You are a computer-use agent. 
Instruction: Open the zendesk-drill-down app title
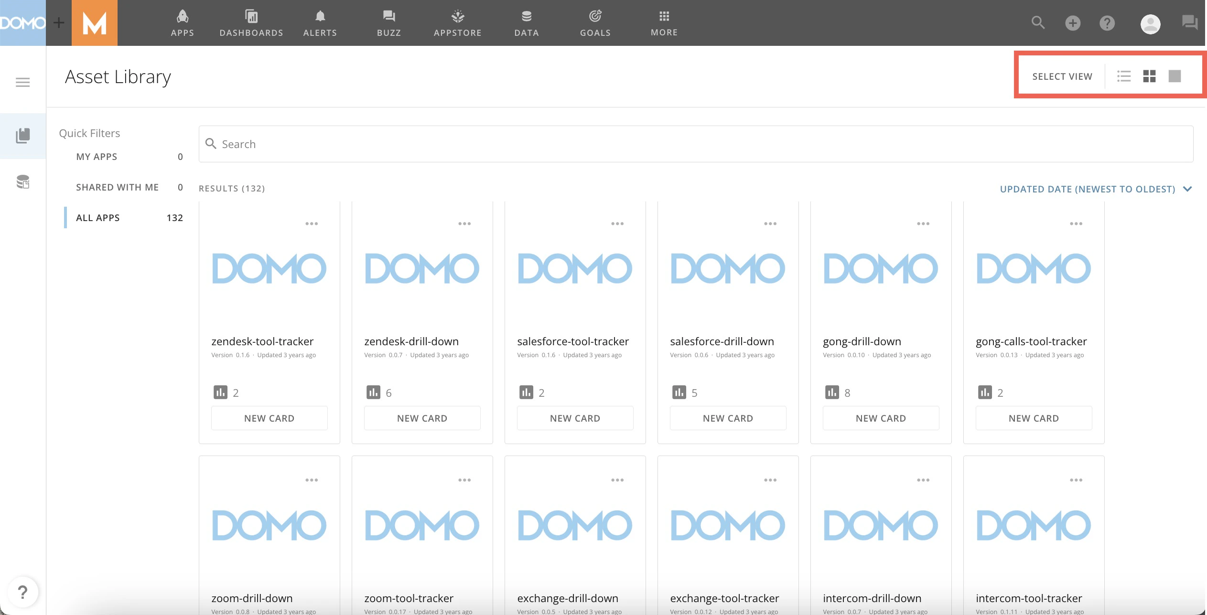(411, 341)
